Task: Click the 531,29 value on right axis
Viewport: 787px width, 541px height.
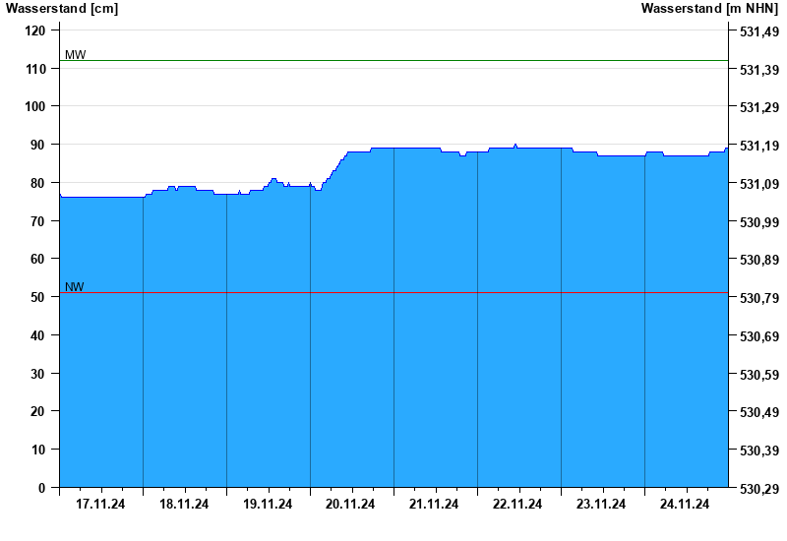Action: pos(759,107)
